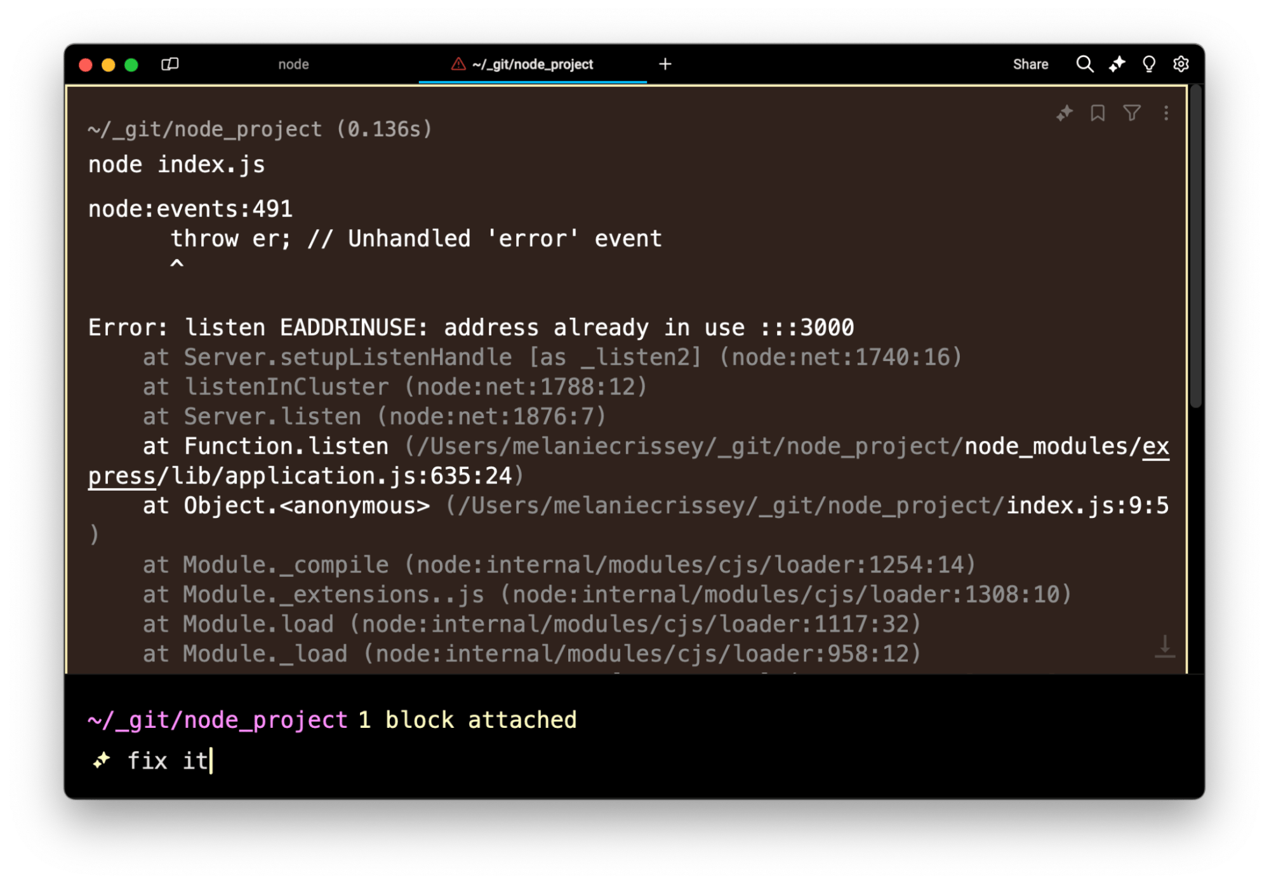Click the '1 block attached' indicator

coord(467,720)
